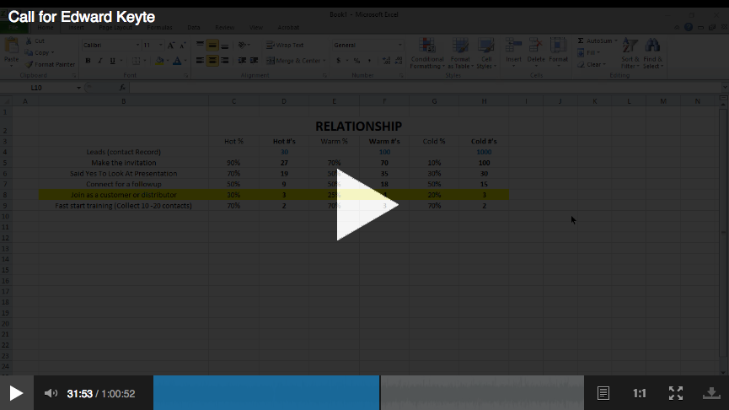Click the Decrease Font Size icon
The width and height of the screenshot is (729, 410).
tap(183, 46)
